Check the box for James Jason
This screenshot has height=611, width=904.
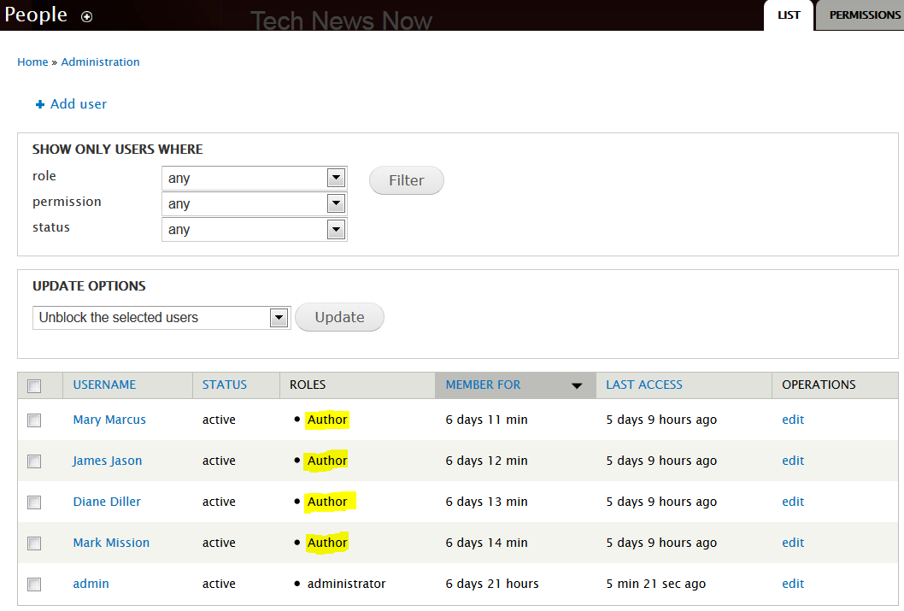click(x=34, y=461)
